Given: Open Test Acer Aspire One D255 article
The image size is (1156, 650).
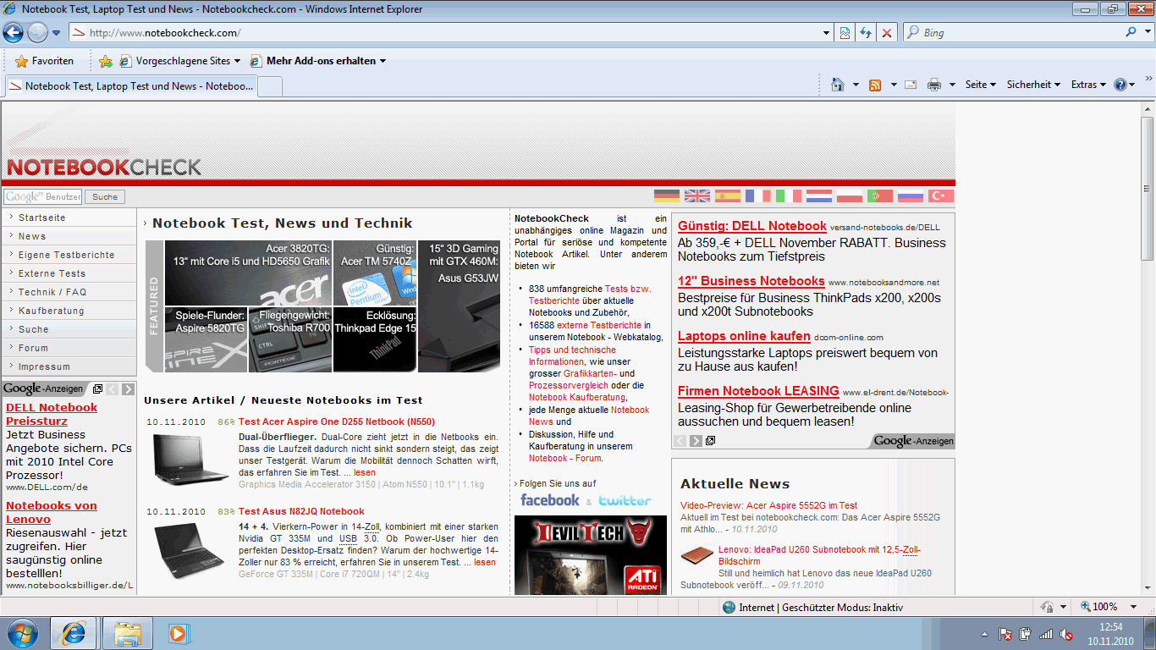Looking at the screenshot, I should [337, 421].
